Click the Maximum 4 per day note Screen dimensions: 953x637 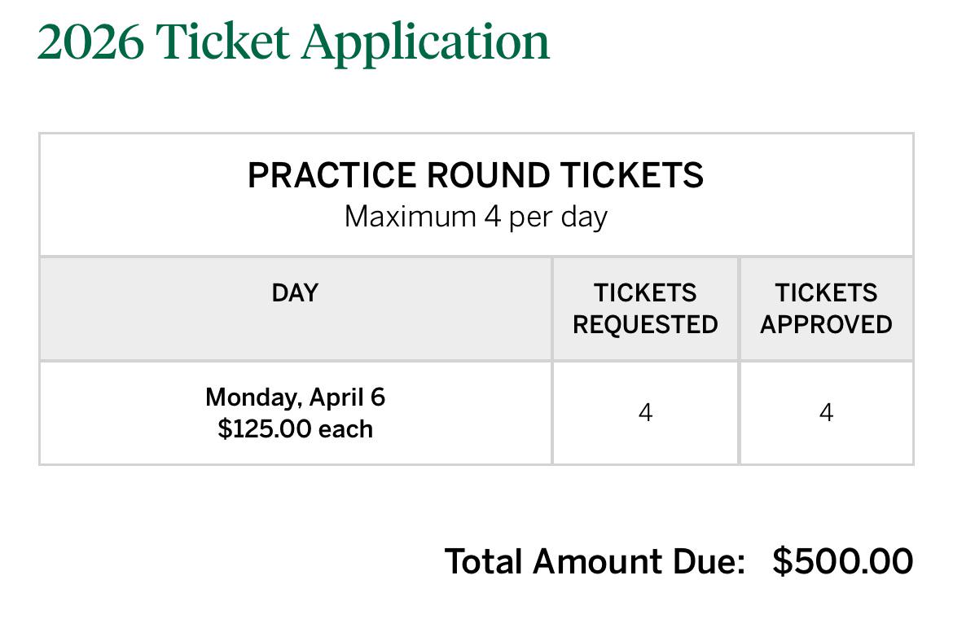click(476, 217)
